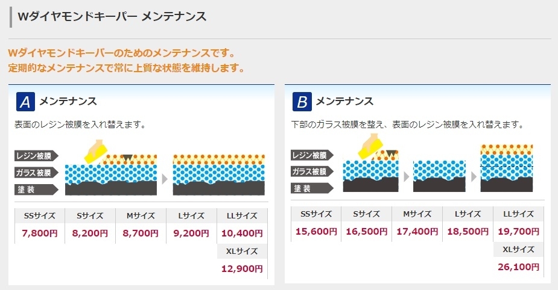Image resolution: width=558 pixels, height=290 pixels.
Task: Click the B メンテナンス panel title
Action: [x=344, y=101]
